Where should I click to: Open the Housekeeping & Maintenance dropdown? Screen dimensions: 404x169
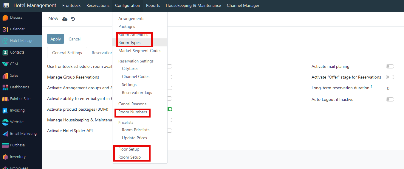(x=194, y=5)
